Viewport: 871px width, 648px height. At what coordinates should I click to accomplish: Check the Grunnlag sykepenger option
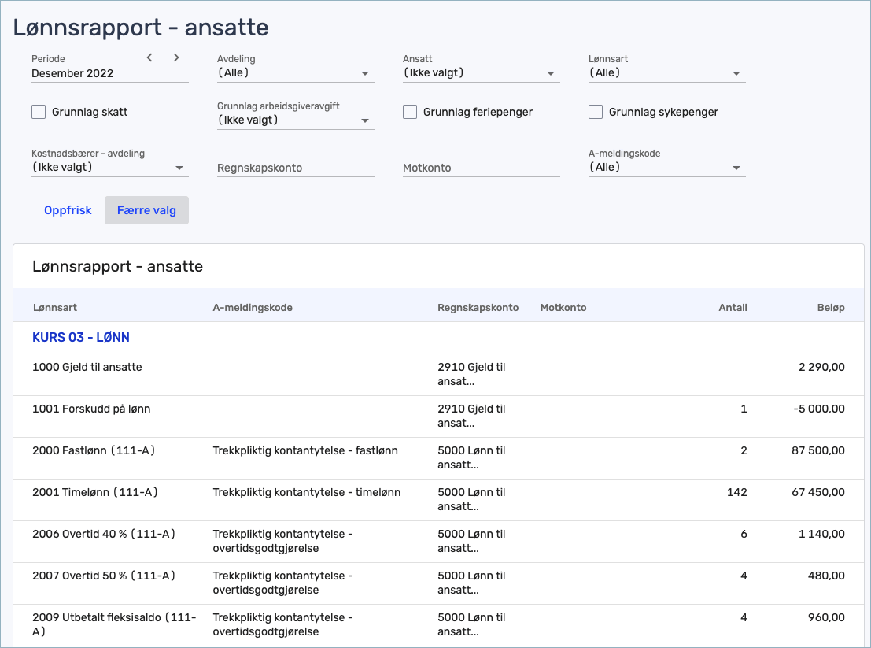point(596,112)
